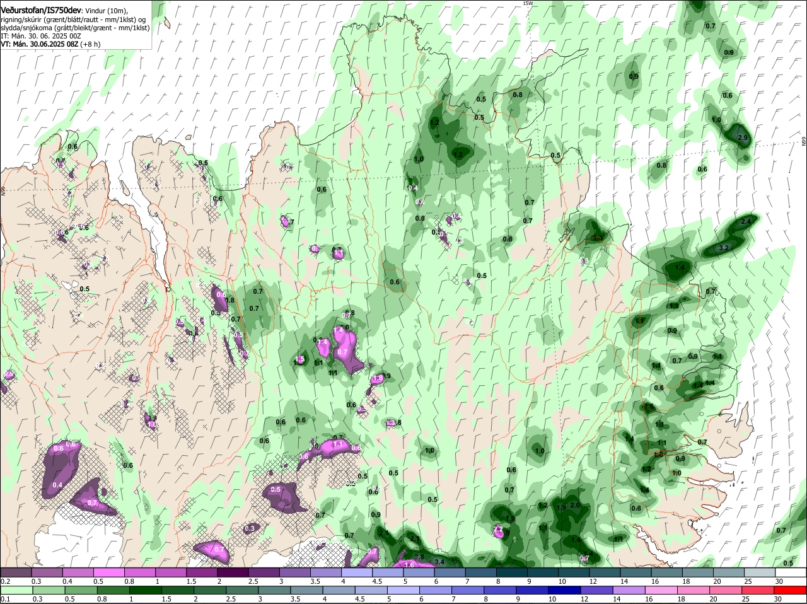Click the Veðurstofan/IS750dev title text

pos(41,11)
